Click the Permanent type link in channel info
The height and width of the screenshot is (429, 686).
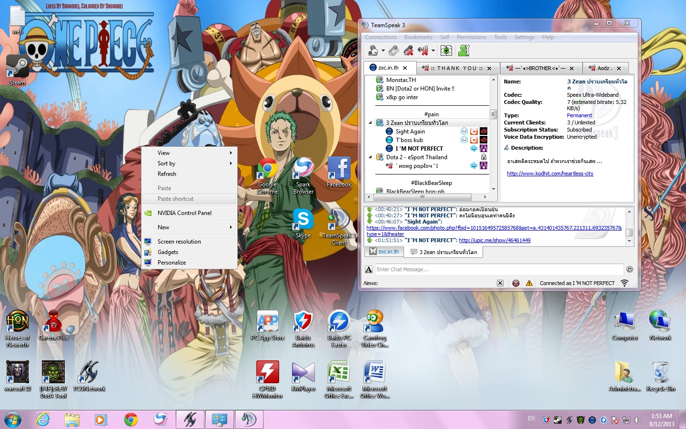pyautogui.click(x=579, y=115)
